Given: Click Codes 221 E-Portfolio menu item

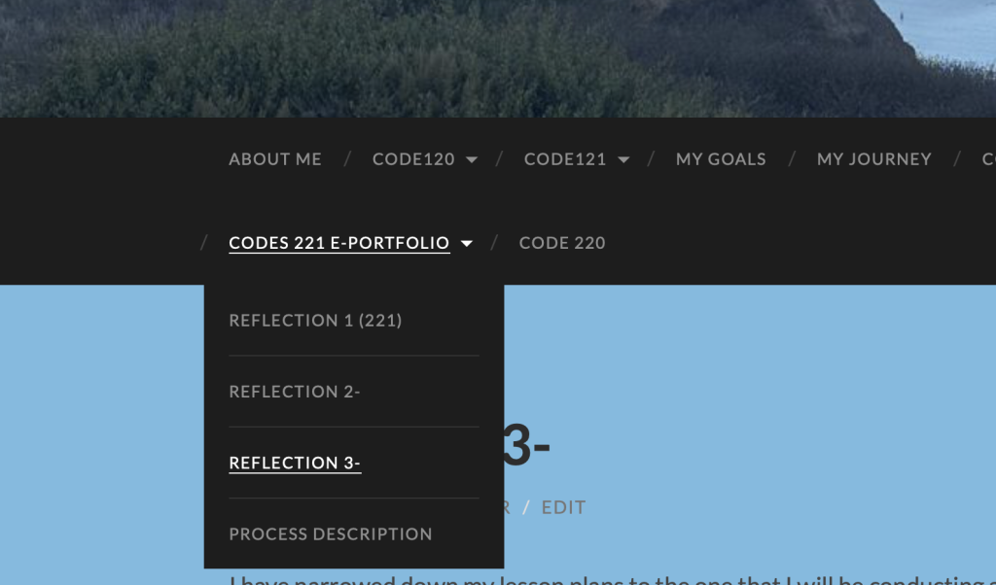Looking at the screenshot, I should [339, 243].
